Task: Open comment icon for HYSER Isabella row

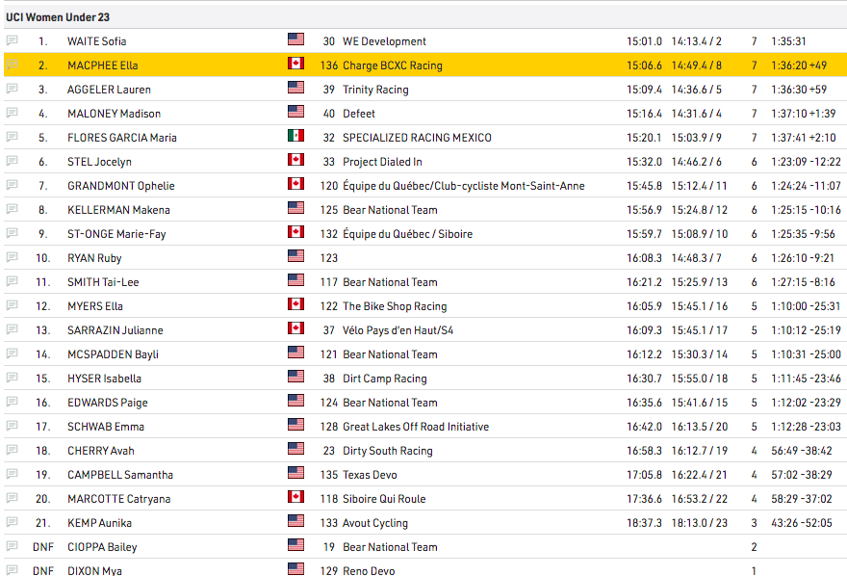Action: point(12,378)
